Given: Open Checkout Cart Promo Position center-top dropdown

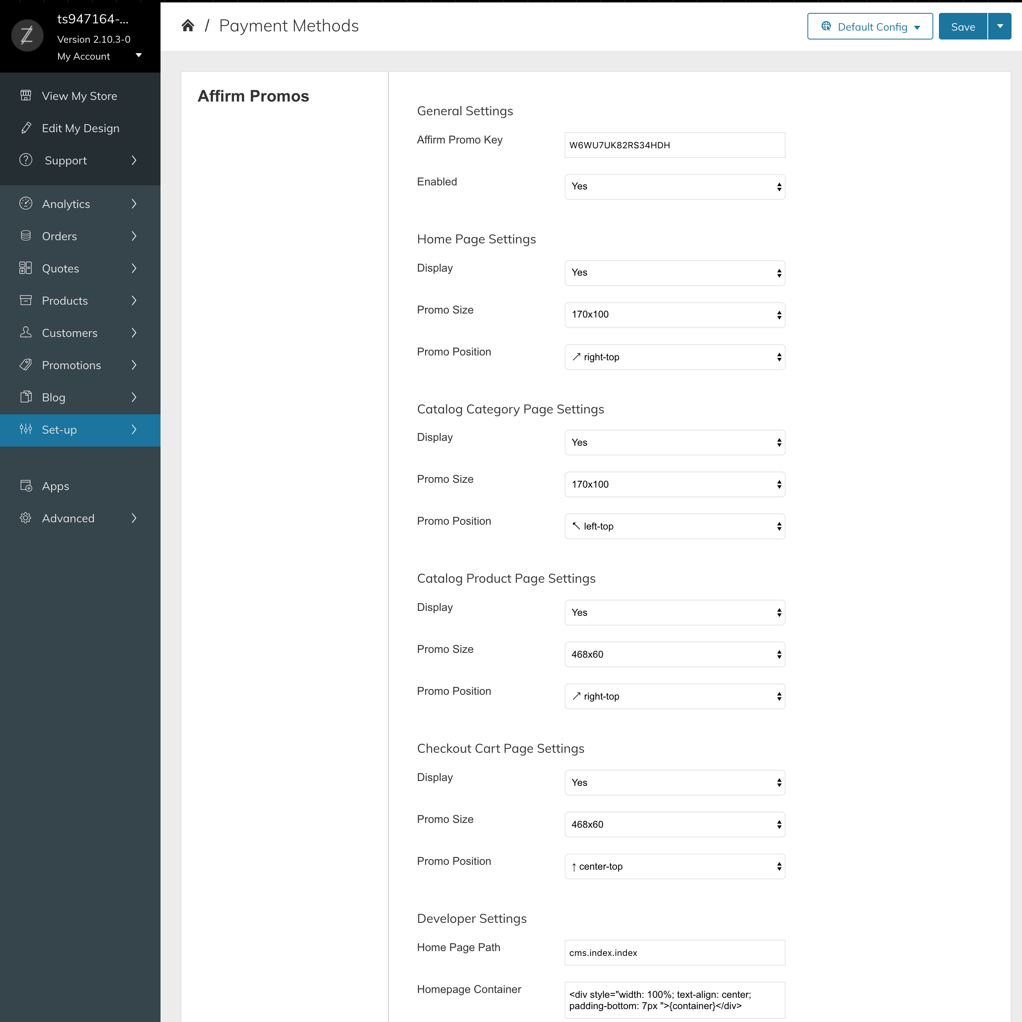Looking at the screenshot, I should click(x=674, y=866).
